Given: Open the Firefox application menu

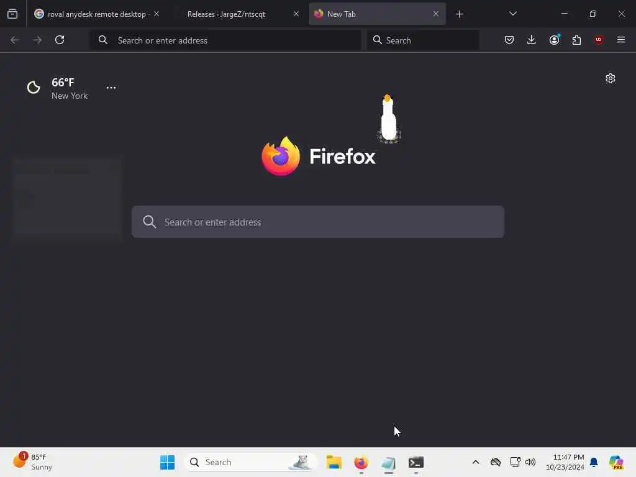Looking at the screenshot, I should pyautogui.click(x=621, y=40).
